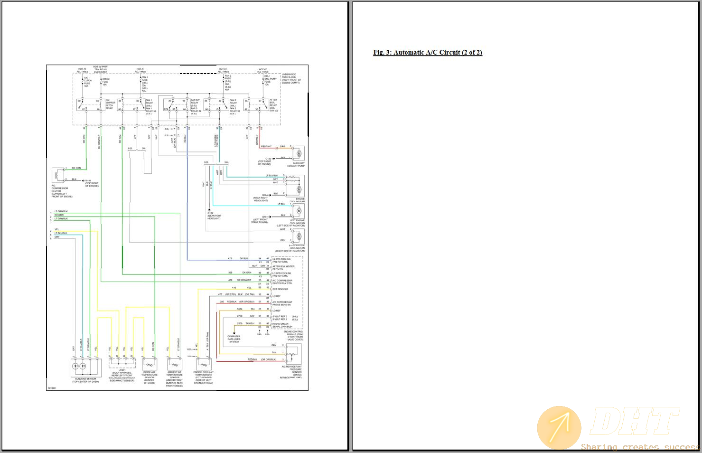702x453 pixels.
Task: Click the A/C Compressor Clutch coil symbol
Action: (57, 175)
